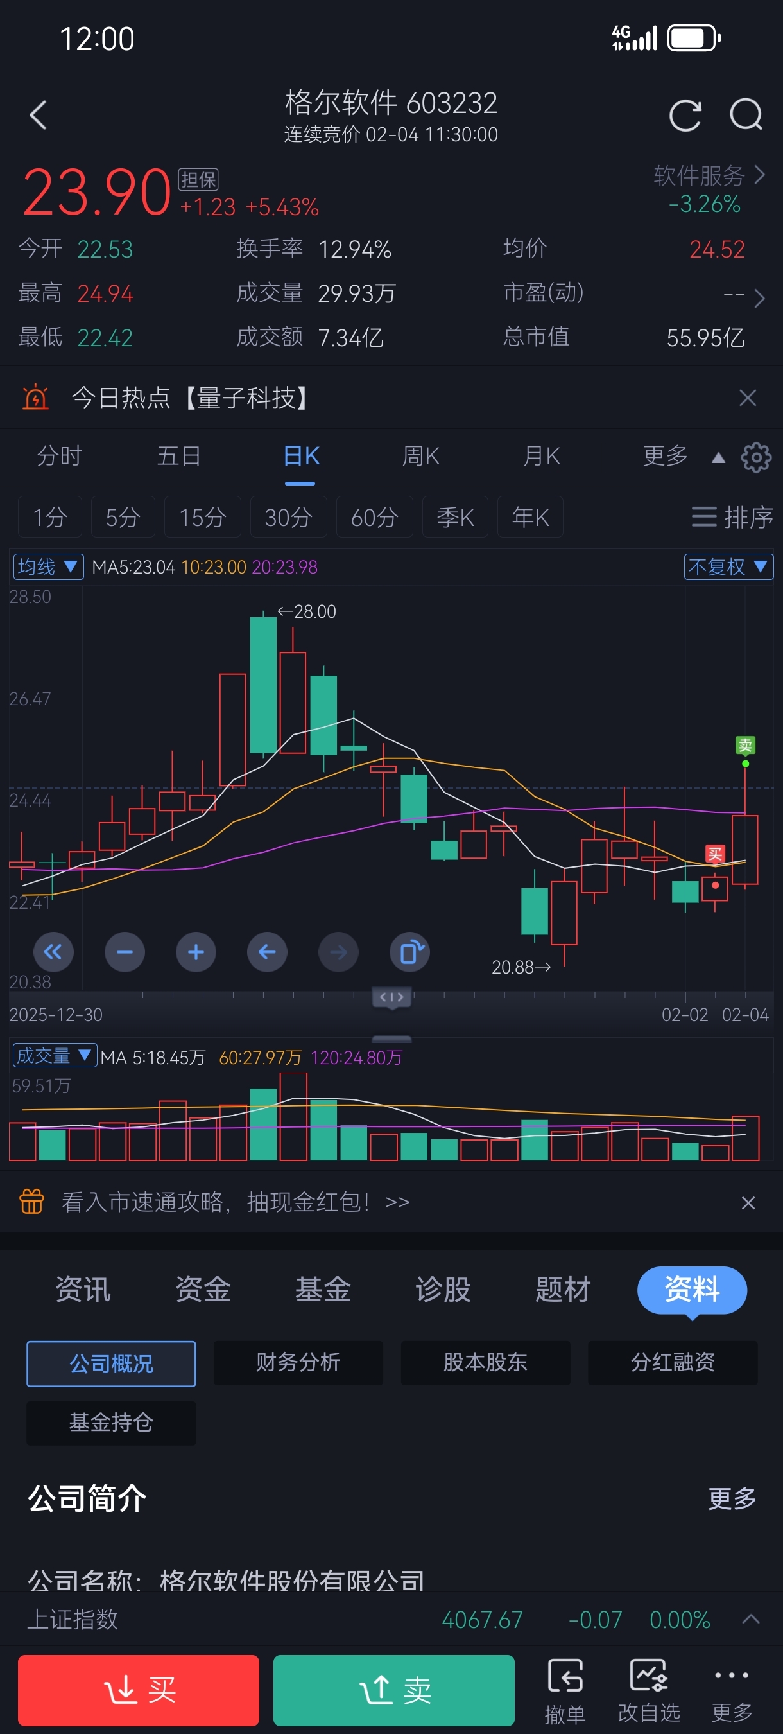This screenshot has height=1734, width=783.
Task: Open 股本股东 sub-section
Action: (485, 1362)
